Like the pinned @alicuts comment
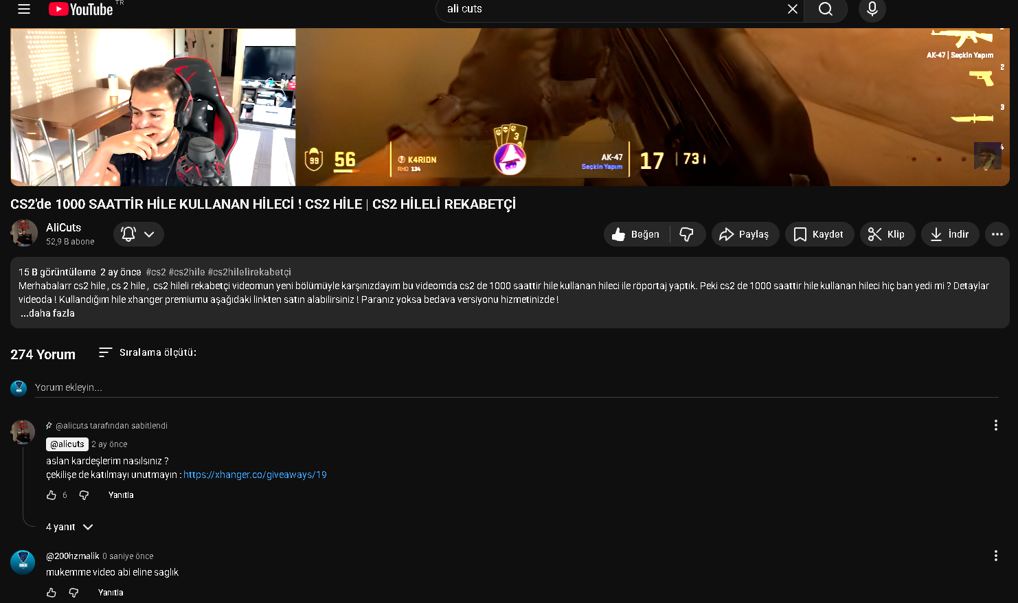Image resolution: width=1018 pixels, height=603 pixels. [x=52, y=495]
